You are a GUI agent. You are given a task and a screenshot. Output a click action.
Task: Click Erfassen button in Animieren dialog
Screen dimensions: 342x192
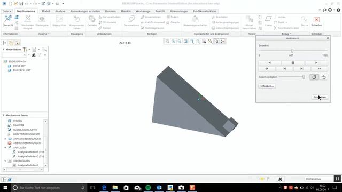coord(267,86)
